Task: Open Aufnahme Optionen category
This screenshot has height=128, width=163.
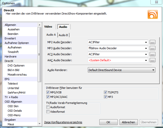Action: (20, 43)
